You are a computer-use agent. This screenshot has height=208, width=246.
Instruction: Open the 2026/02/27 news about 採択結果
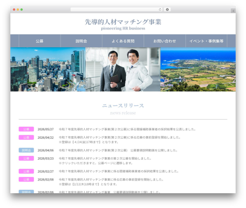tap(119, 171)
